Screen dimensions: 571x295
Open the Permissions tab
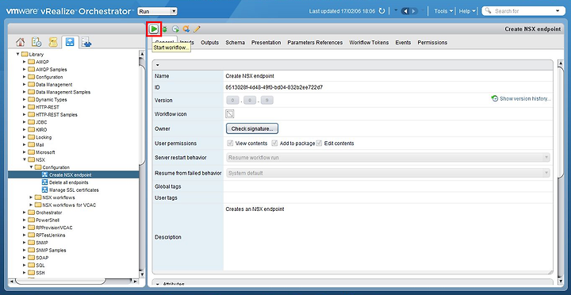tap(432, 43)
